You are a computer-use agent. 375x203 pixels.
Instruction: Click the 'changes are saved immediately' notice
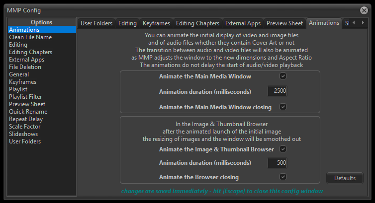(222, 191)
